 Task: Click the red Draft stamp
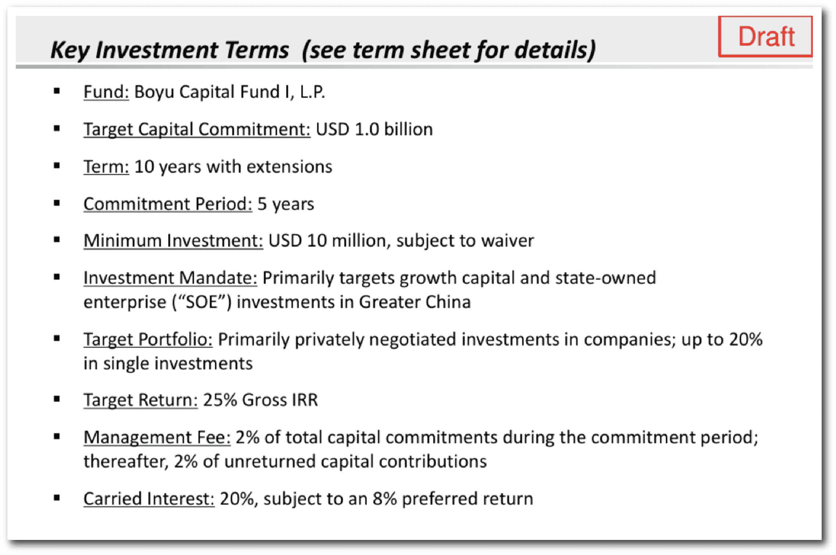[765, 36]
